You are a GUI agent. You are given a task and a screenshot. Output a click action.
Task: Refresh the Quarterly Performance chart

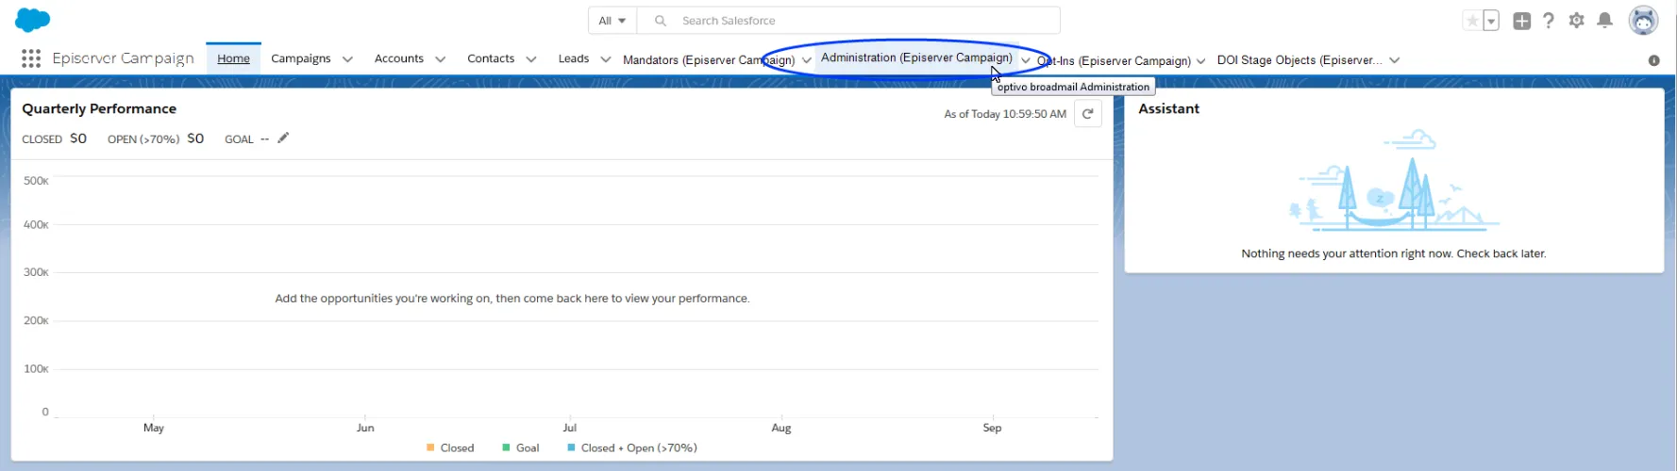point(1087,114)
